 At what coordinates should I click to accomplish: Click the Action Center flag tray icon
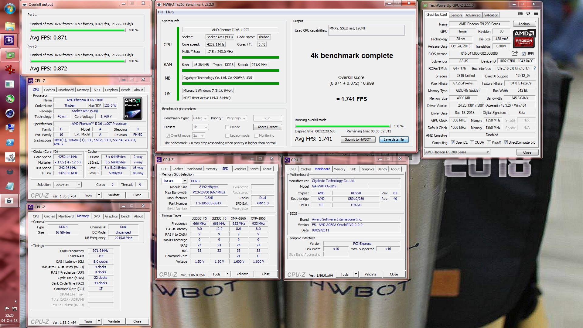tap(7, 309)
